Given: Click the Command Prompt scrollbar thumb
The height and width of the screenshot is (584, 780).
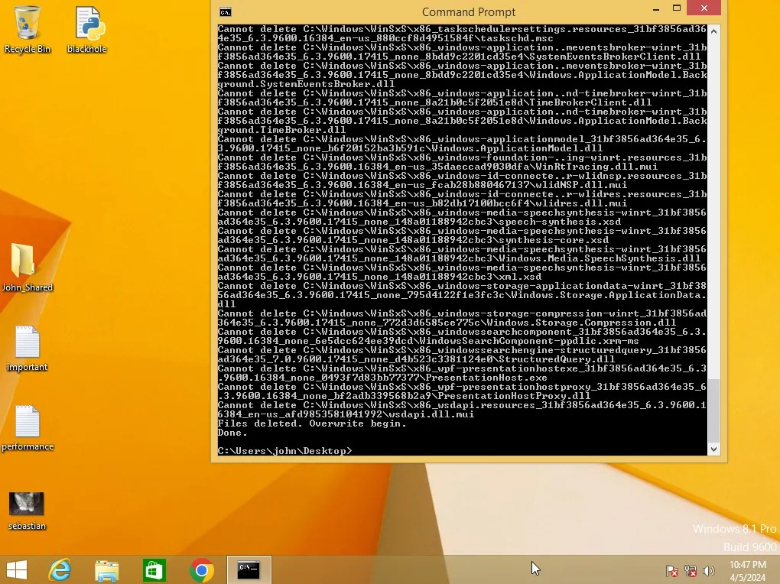Looking at the screenshot, I should tap(714, 409).
